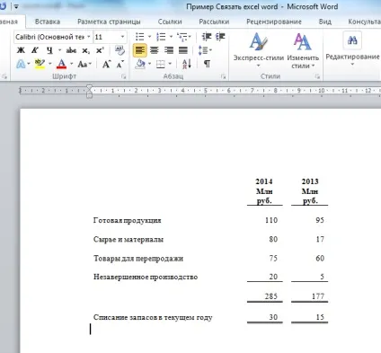Open underline style dropdown arrow
381x353 pixels.
click(x=59, y=50)
